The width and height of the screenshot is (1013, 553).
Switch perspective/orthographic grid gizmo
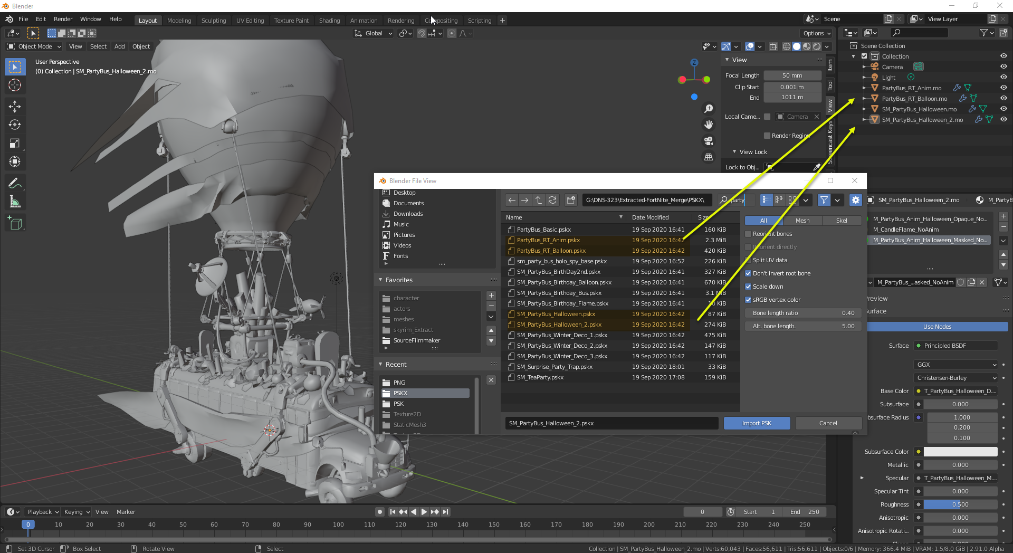[x=709, y=157]
